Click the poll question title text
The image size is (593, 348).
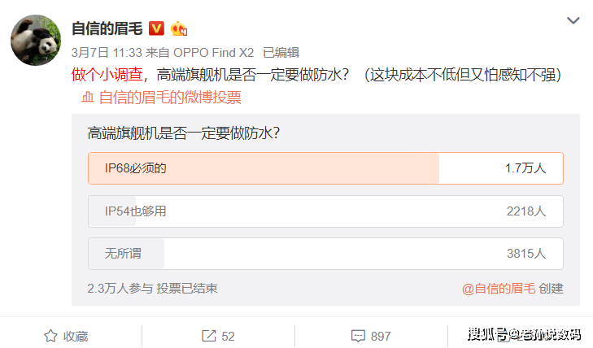pos(184,133)
